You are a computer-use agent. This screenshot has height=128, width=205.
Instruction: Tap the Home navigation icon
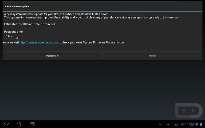(x=19, y=124)
